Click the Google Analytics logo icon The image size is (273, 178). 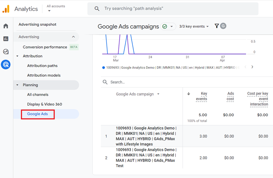tap(6, 9)
